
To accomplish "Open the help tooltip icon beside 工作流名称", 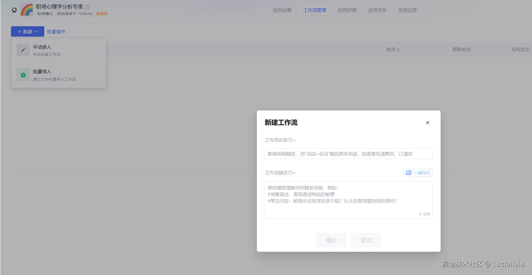I will pyautogui.click(x=290, y=140).
